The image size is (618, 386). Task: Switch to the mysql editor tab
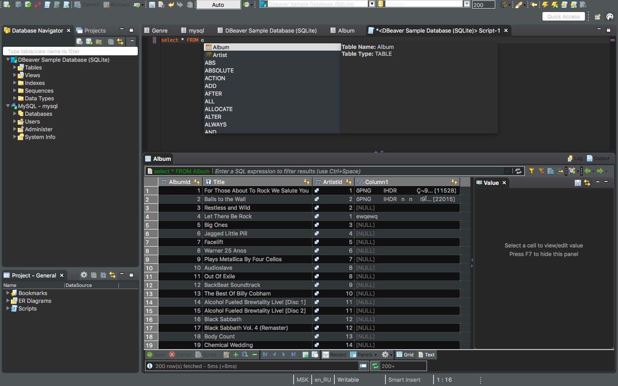point(193,30)
